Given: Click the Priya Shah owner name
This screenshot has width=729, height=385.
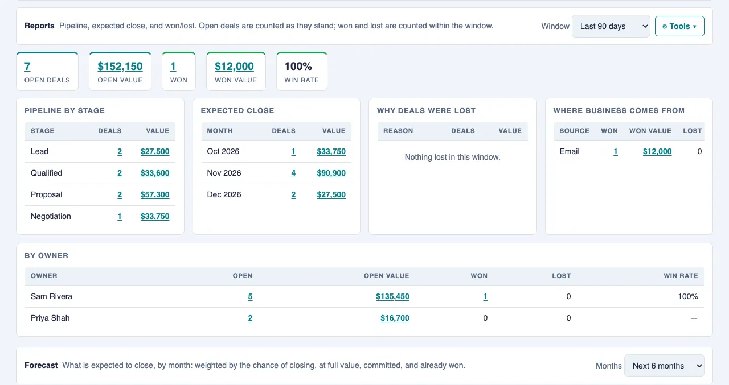Looking at the screenshot, I should tap(50, 318).
